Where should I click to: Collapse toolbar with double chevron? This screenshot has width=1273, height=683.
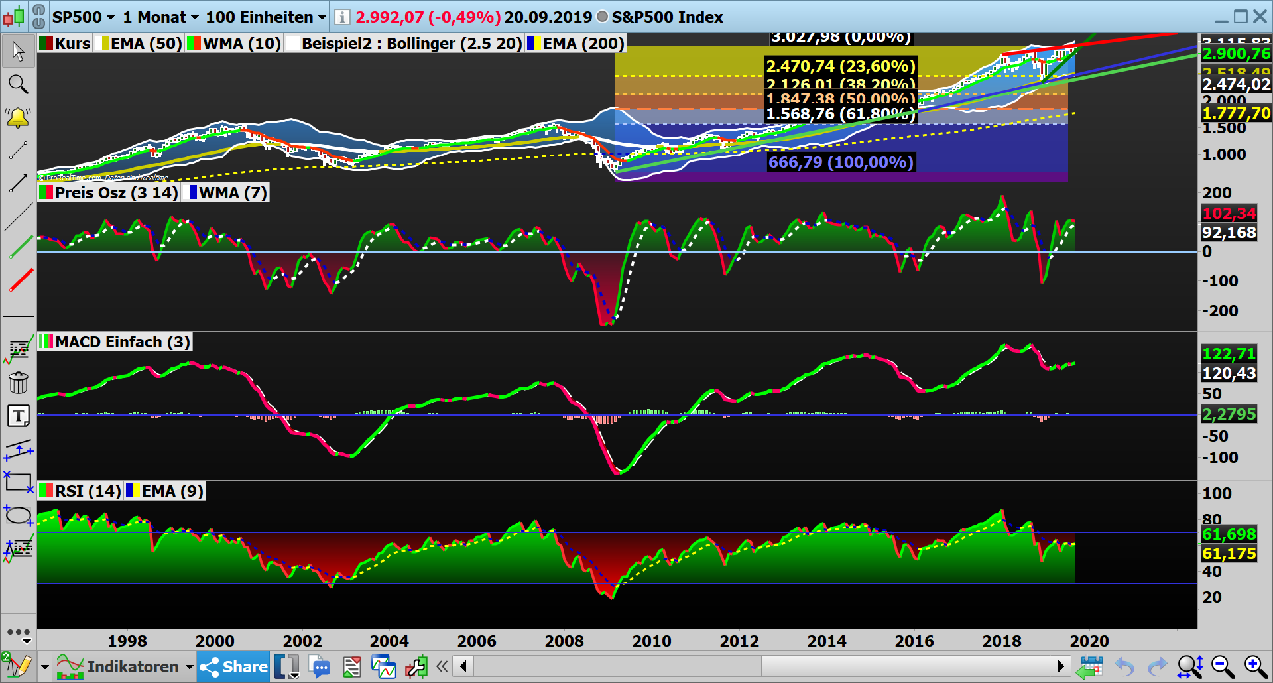(442, 666)
